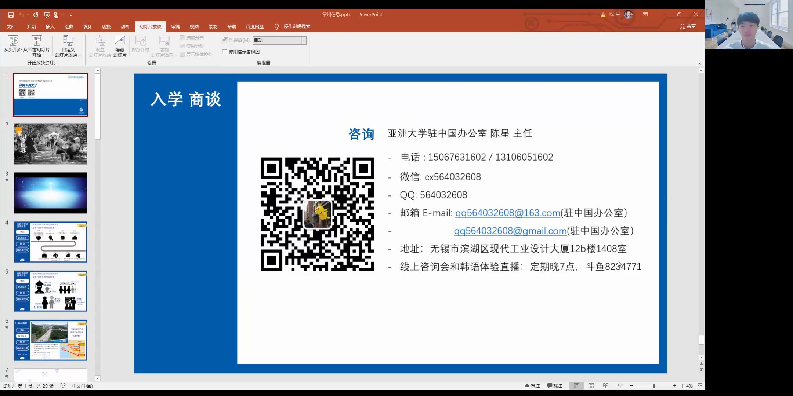The height and width of the screenshot is (396, 793).
Task: Select slide 6 thumbnail with highway map
Action: pos(51,340)
